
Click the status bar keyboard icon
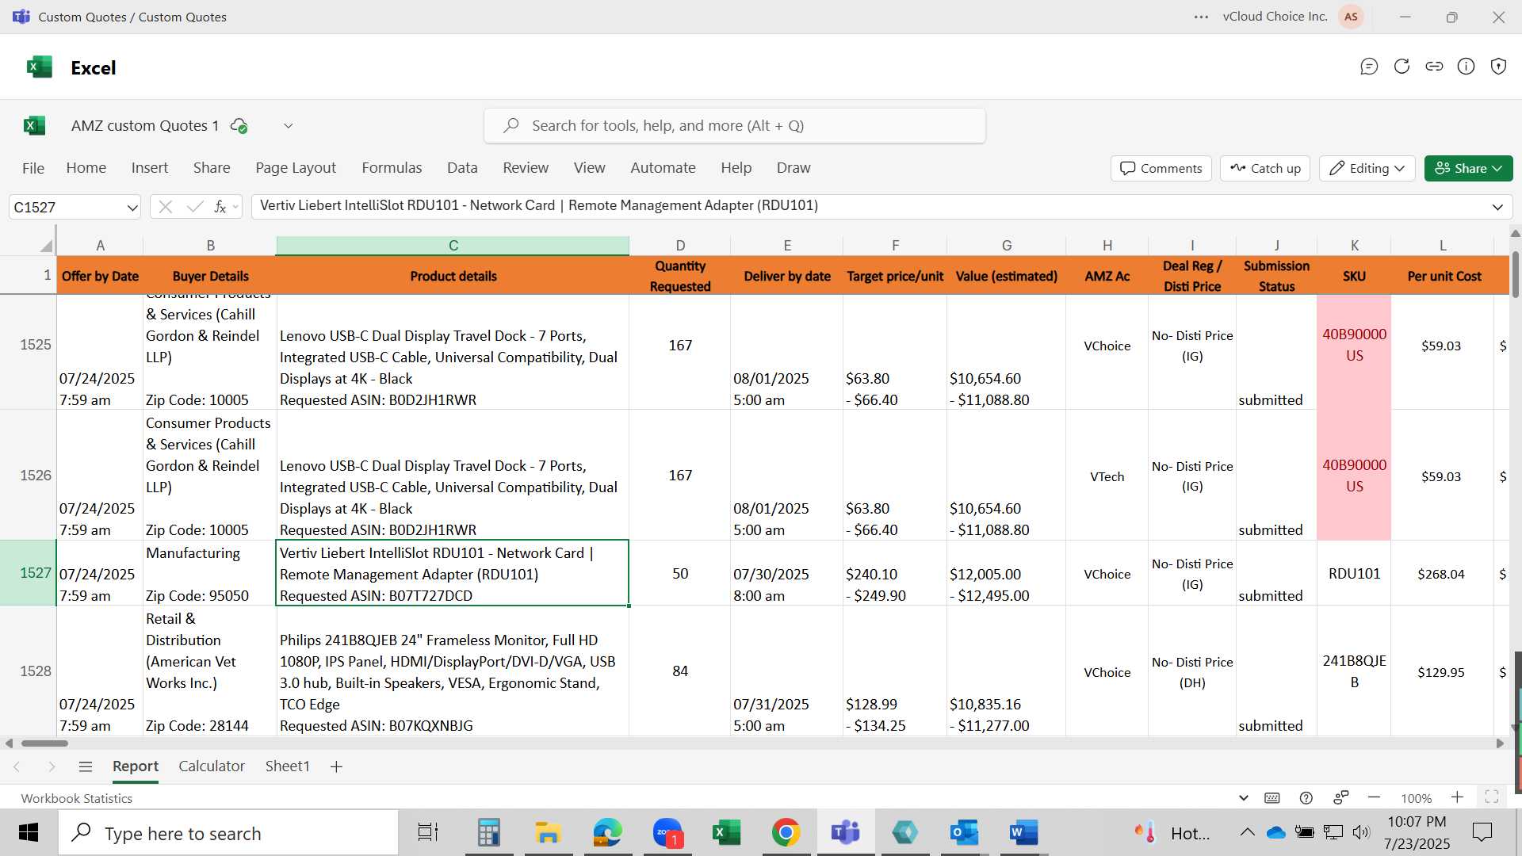[1272, 798]
